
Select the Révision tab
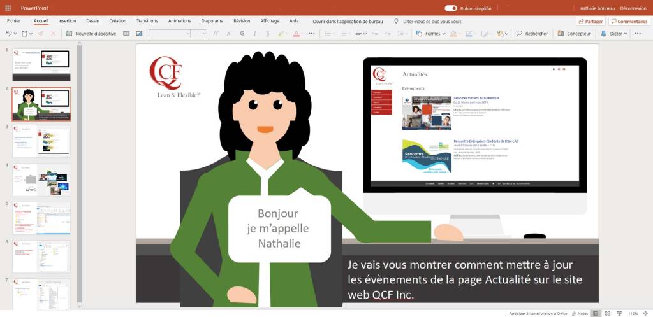click(242, 21)
